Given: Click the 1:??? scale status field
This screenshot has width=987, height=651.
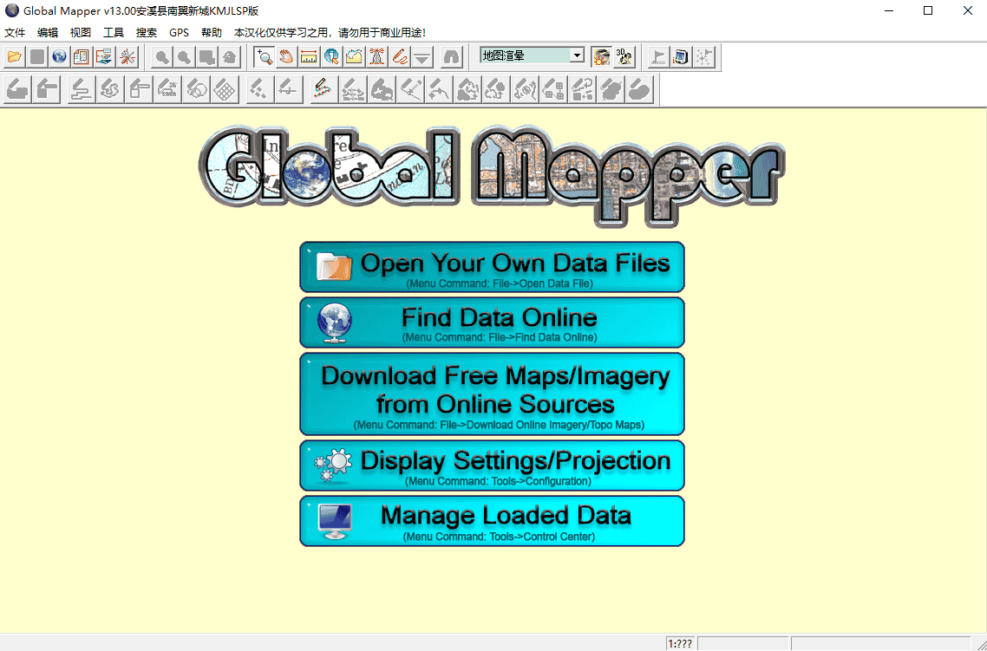Looking at the screenshot, I should 680,643.
